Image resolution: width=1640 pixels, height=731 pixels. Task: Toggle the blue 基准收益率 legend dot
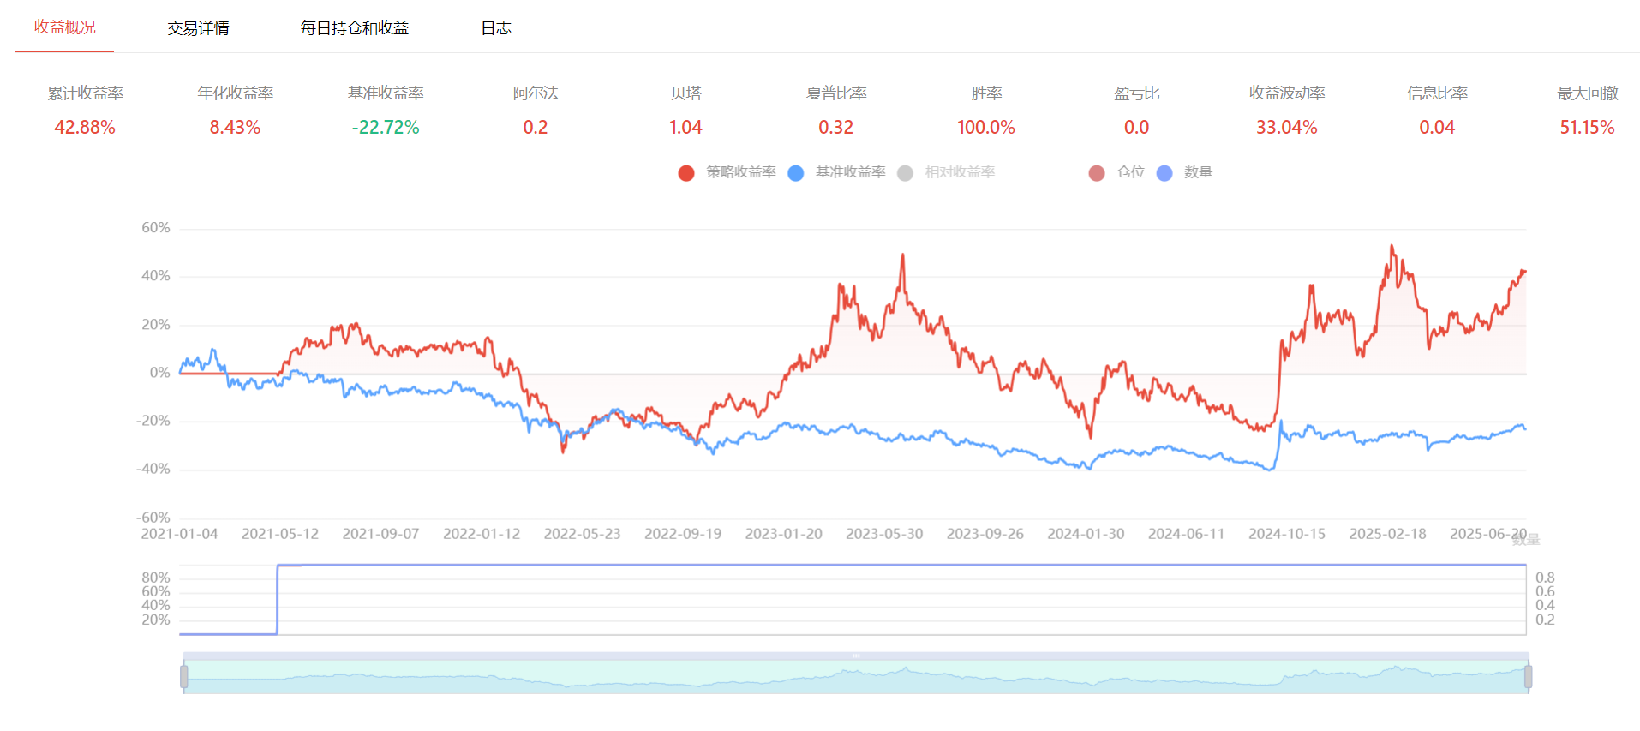point(795,173)
